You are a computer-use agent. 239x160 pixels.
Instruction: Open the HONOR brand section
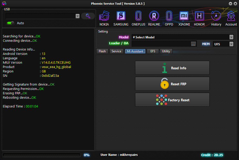(199, 18)
